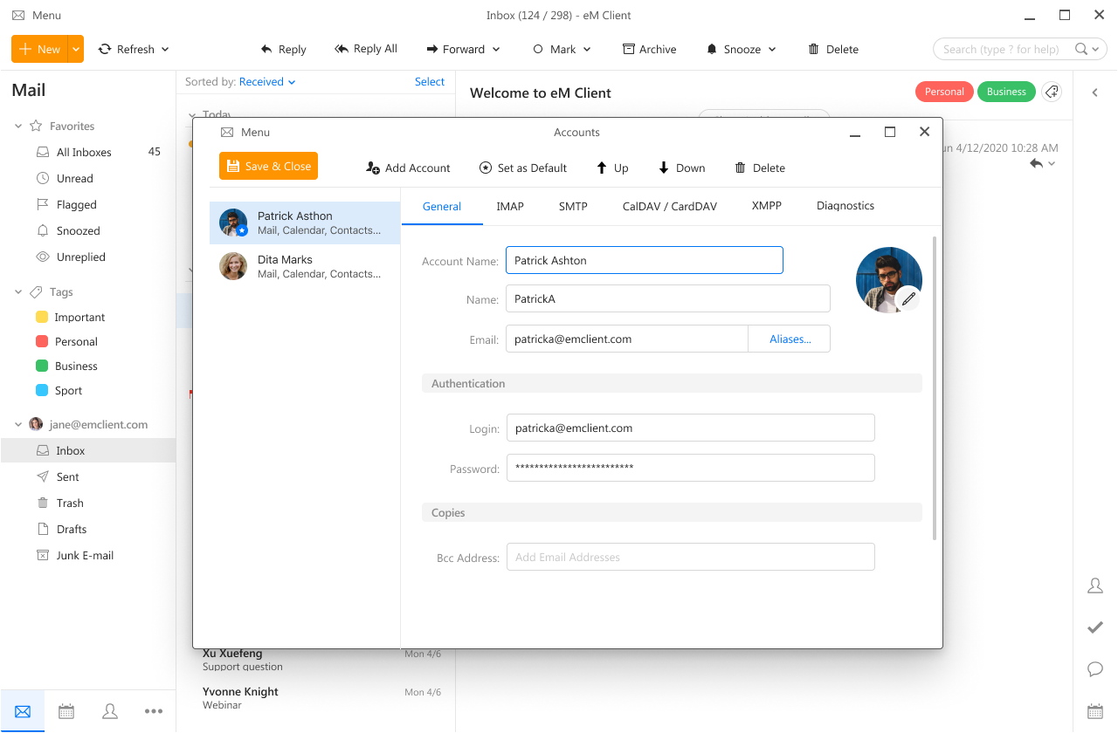Click Reply All in toolbar

click(x=366, y=49)
